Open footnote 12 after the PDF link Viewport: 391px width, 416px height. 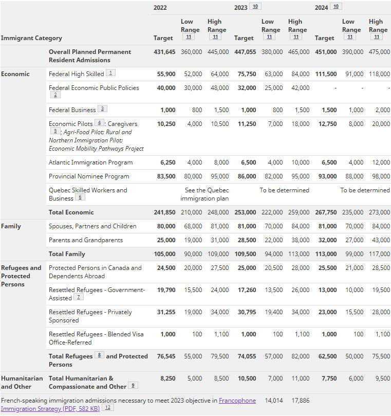(x=108, y=407)
